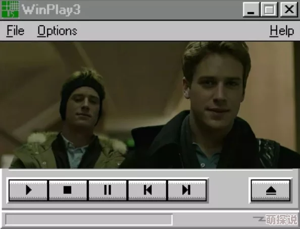The height and width of the screenshot is (229, 300).
Task: Click the Chinese watermark text in corner
Action: pyautogui.click(x=282, y=220)
